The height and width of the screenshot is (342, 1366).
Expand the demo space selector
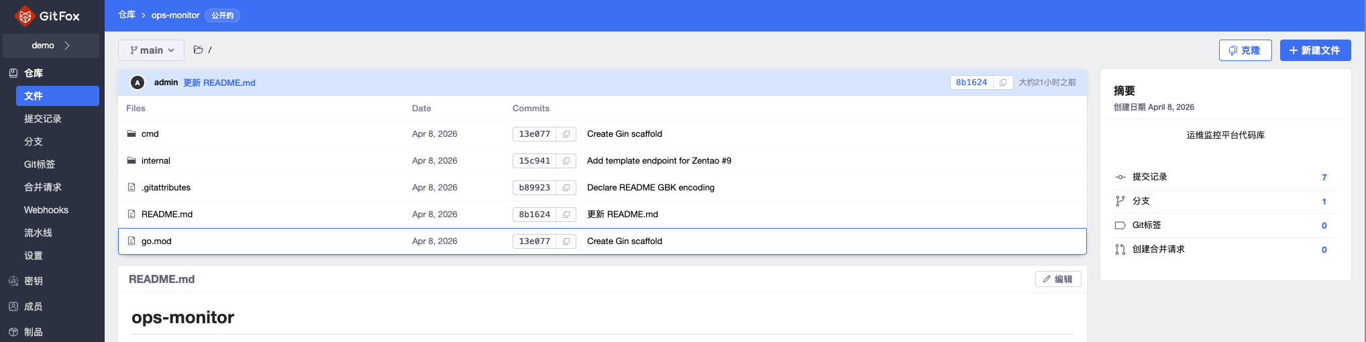pos(51,46)
